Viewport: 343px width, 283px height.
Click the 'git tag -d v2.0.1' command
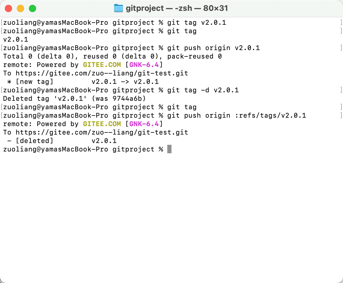203,90
